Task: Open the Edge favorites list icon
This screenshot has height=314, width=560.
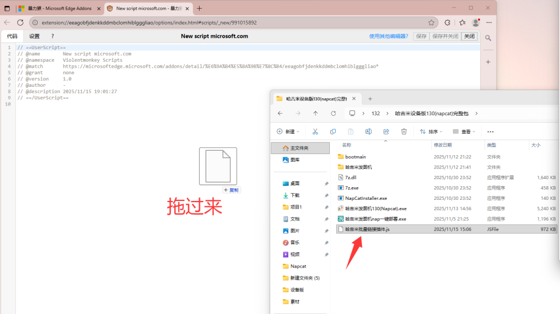Action: tap(463, 22)
